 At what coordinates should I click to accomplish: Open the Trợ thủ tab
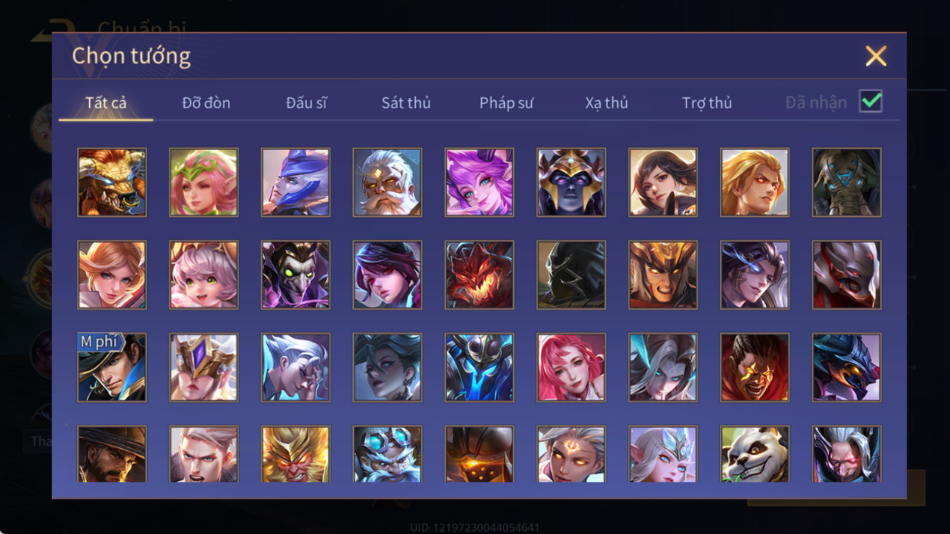click(706, 103)
